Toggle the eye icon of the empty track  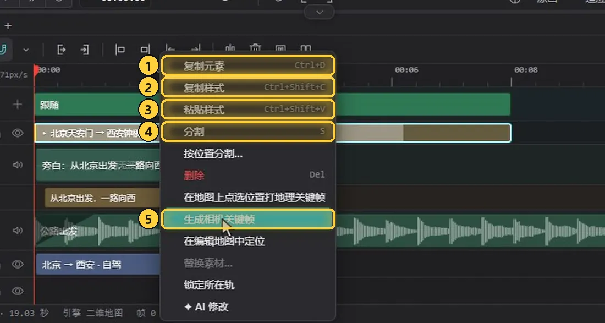(x=18, y=291)
